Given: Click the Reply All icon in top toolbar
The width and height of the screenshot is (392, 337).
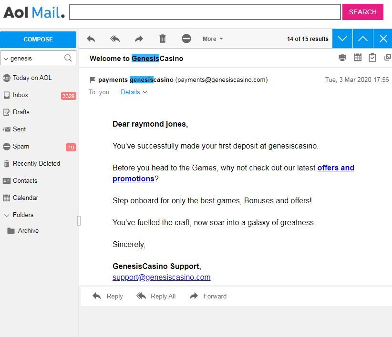Looking at the screenshot, I should [115, 39].
